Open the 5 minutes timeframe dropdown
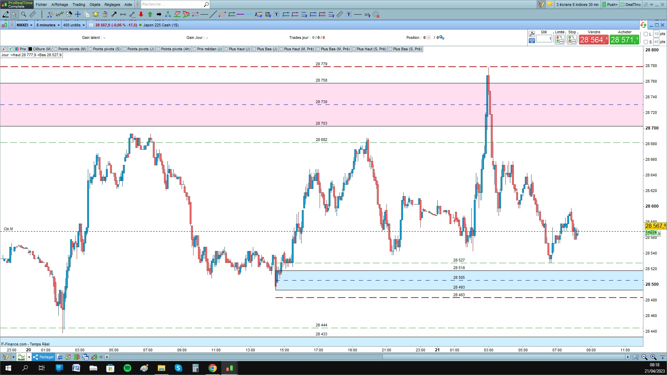Viewport: 667px width, 375px height. click(x=48, y=25)
